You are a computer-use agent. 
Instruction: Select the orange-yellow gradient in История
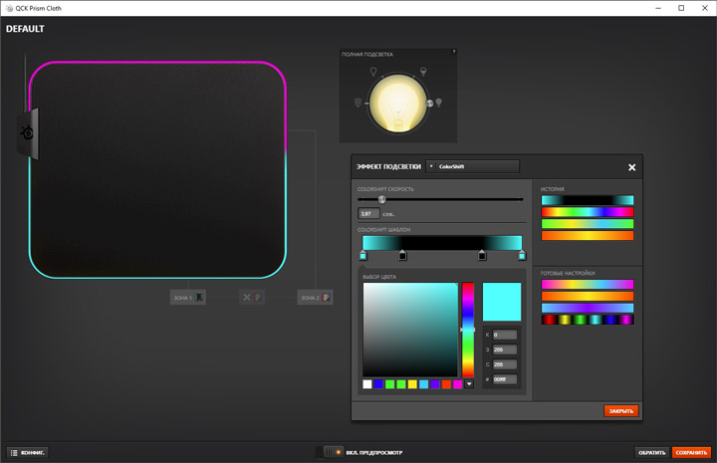588,235
